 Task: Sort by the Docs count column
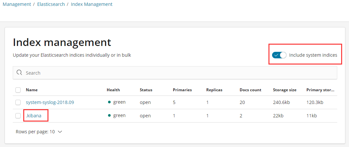pyautogui.click(x=250, y=90)
